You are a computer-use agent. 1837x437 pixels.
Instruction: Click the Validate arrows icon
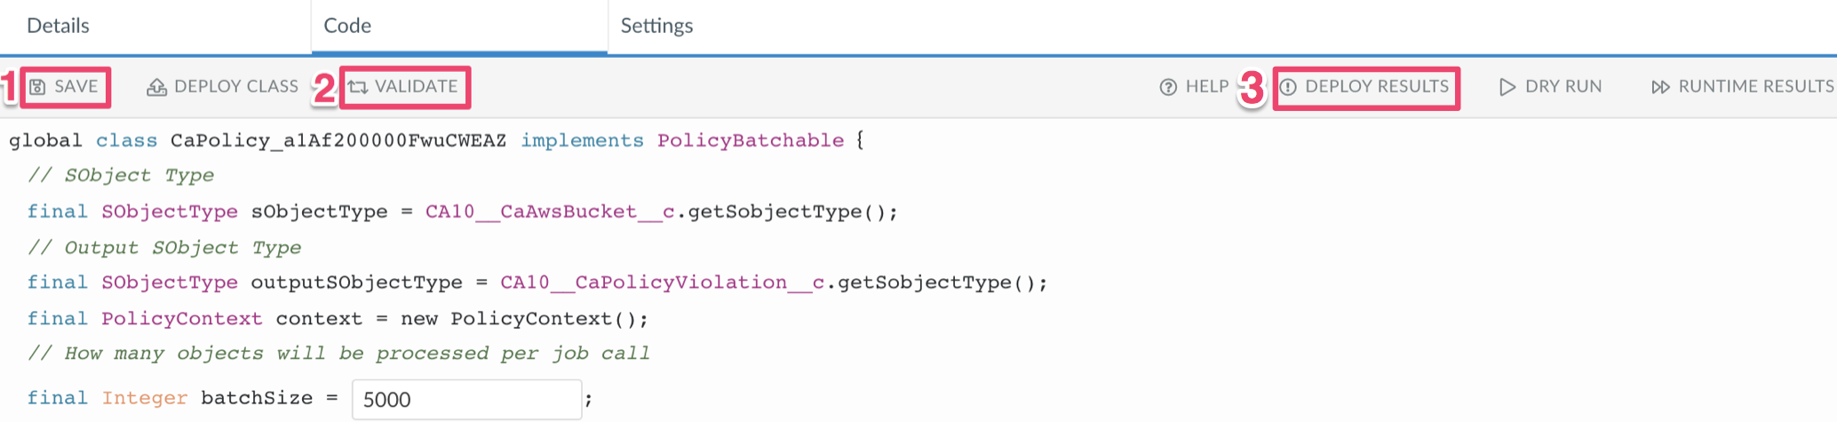(358, 87)
